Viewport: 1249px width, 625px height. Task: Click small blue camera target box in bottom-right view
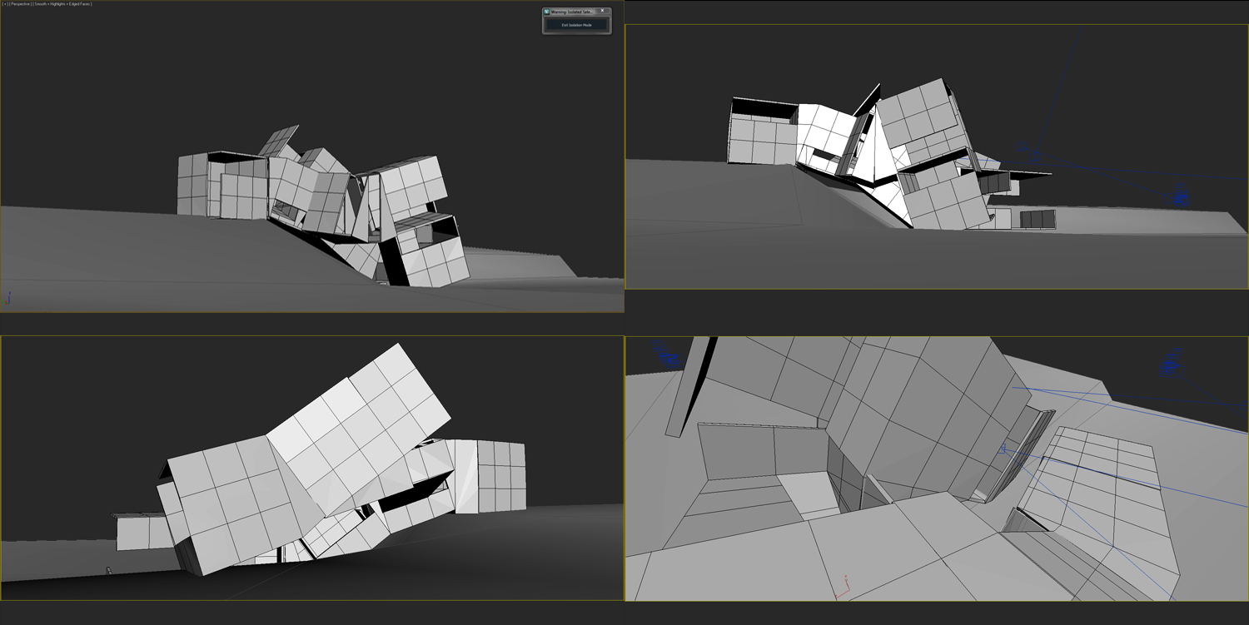1004,450
